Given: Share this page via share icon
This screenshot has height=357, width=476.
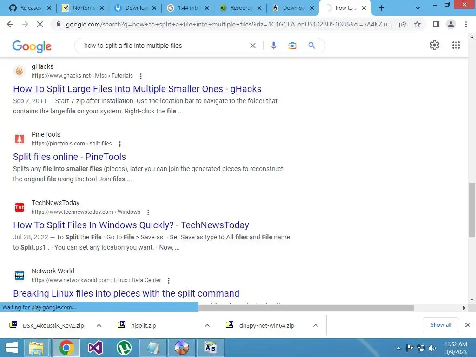Looking at the screenshot, I should [403, 24].
